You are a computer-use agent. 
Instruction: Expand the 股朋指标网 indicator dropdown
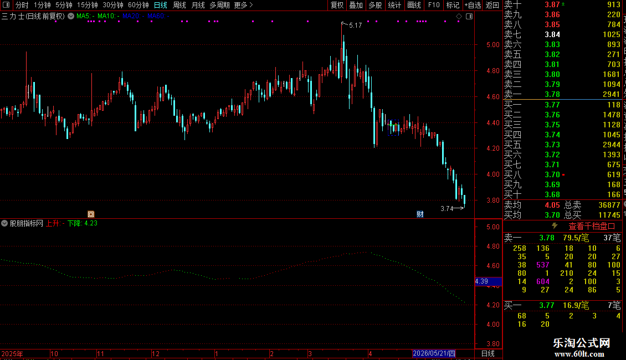pyautogui.click(x=4, y=223)
